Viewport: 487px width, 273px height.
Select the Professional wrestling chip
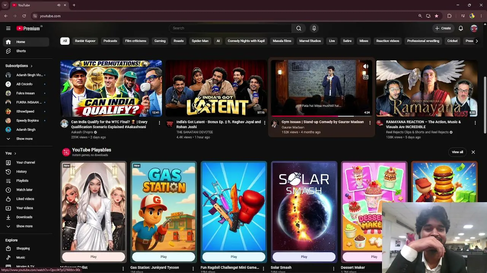[423, 41]
